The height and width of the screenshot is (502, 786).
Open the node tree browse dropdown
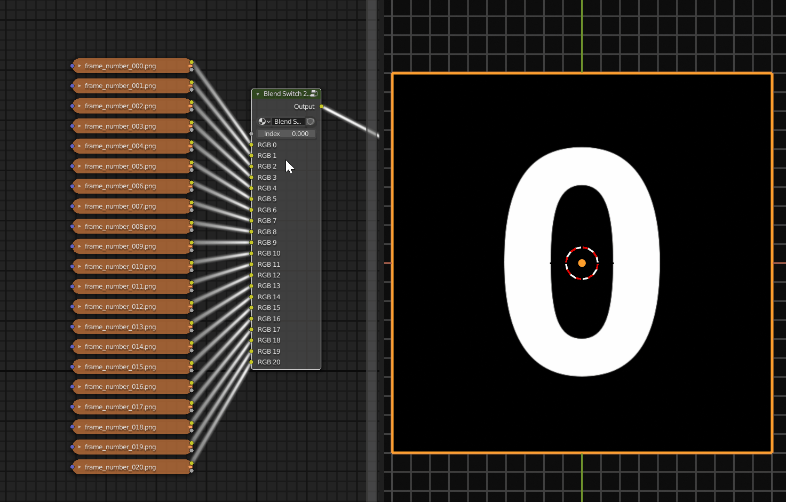[x=264, y=122]
